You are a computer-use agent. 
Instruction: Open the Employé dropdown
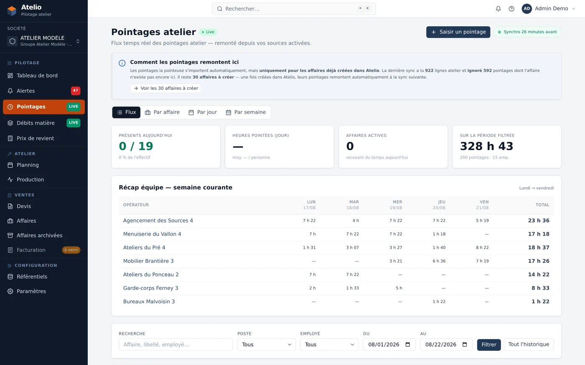point(329,345)
